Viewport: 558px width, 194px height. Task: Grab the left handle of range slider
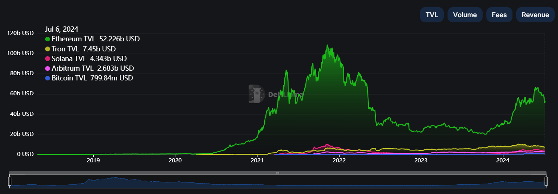click(10, 181)
